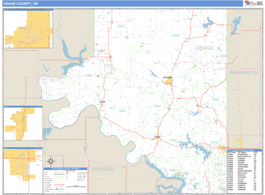Click the MarketMaps logo in header
This screenshot has height=195, width=265.
[249, 3]
